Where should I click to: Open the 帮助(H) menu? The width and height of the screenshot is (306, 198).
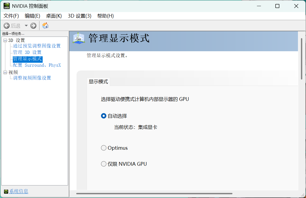(x=105, y=16)
